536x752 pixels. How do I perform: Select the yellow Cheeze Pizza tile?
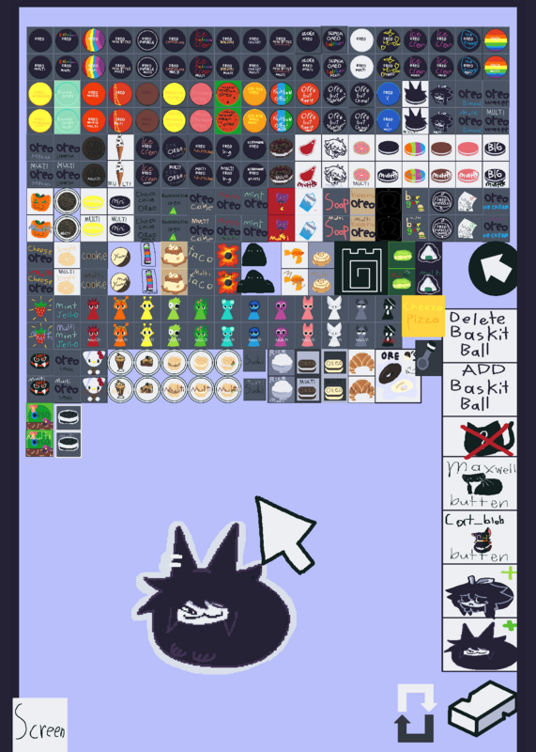423,316
